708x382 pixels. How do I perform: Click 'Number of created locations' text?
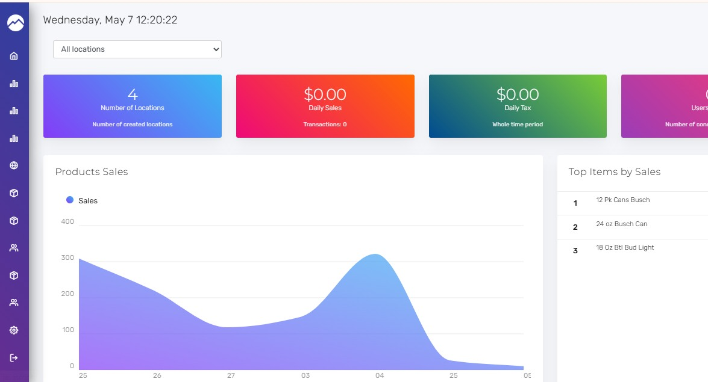click(133, 125)
